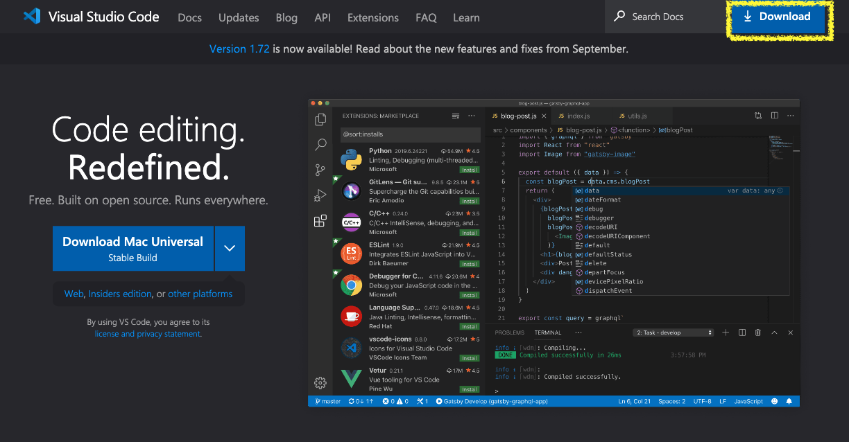Click the notifications bell in status bar
This screenshot has width=849, height=444.
pyautogui.click(x=789, y=402)
